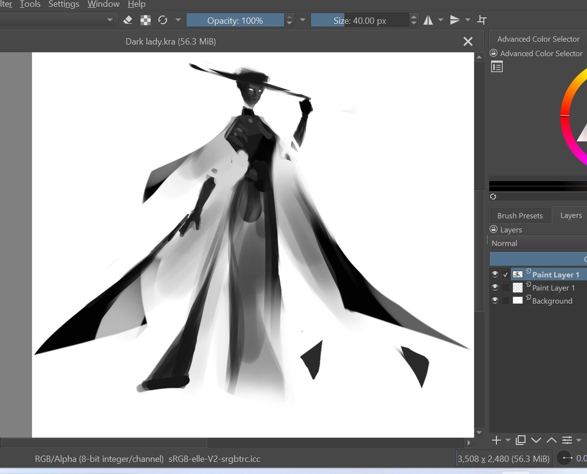587x474 pixels.
Task: Expand the add layer type dropdown arrow
Action: (508, 440)
